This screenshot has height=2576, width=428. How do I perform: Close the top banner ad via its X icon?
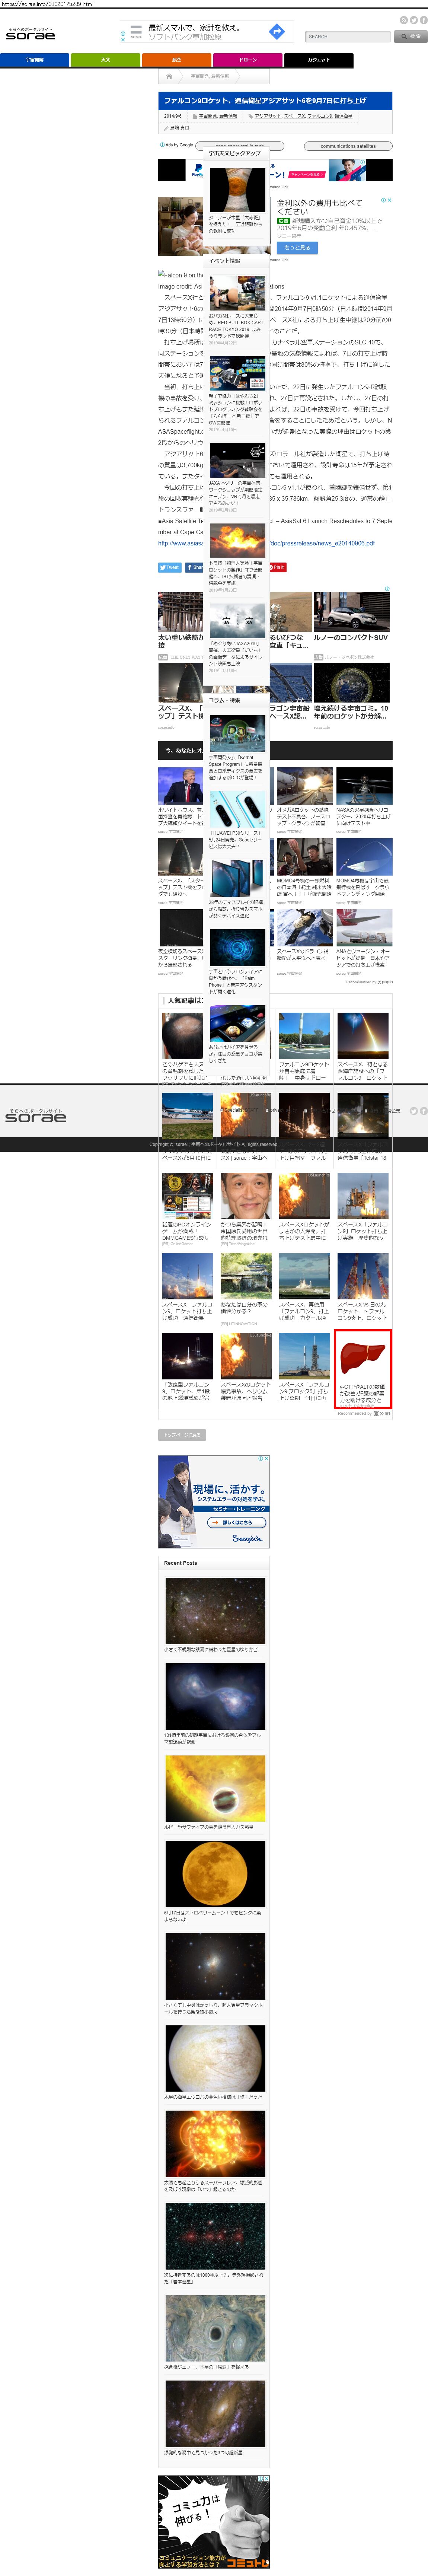(x=123, y=39)
